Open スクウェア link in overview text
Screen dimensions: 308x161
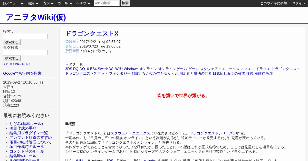(x=120, y=133)
